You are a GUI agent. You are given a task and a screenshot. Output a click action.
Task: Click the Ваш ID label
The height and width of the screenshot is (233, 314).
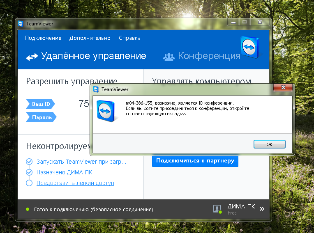pos(40,104)
